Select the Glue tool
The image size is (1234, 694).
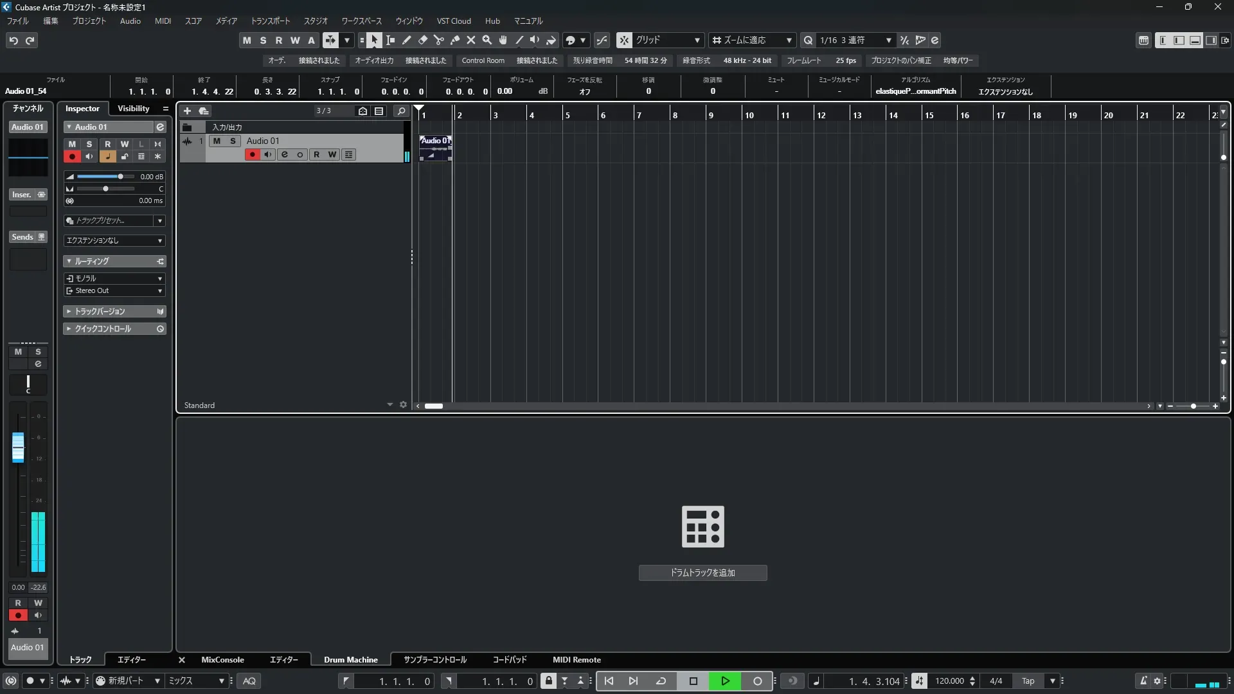point(455,40)
